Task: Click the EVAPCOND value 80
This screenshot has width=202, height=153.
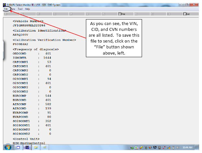Action: [49, 117]
